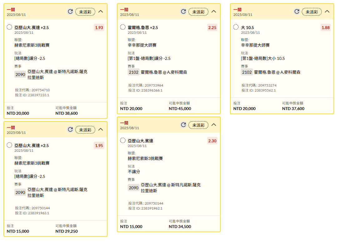The image size is (337, 243).
Task: Click potential payout NTD 29,250
Action: (x=67, y=231)
